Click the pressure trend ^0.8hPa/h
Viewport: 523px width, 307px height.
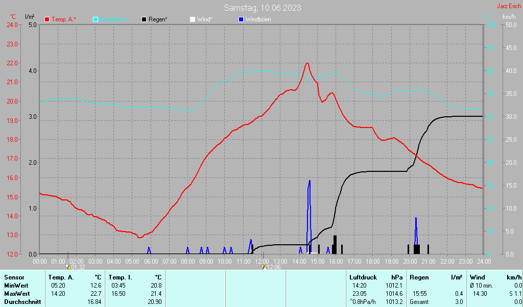coord(363,302)
